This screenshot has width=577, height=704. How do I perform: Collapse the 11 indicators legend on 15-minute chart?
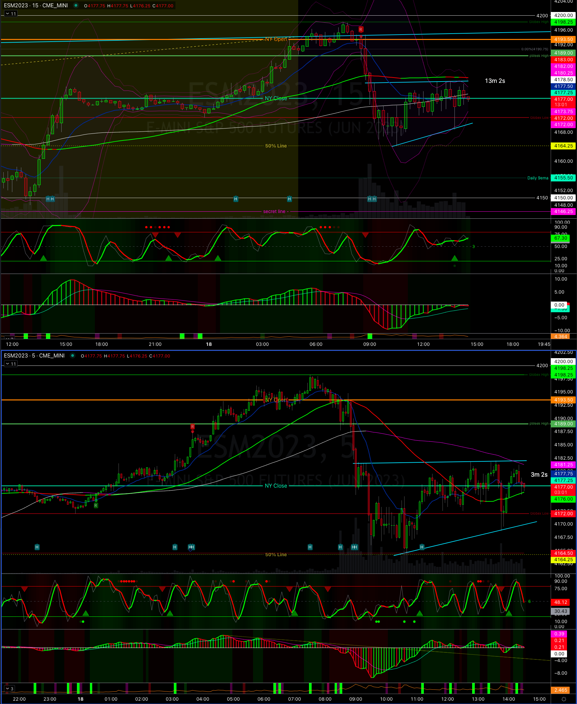11,14
